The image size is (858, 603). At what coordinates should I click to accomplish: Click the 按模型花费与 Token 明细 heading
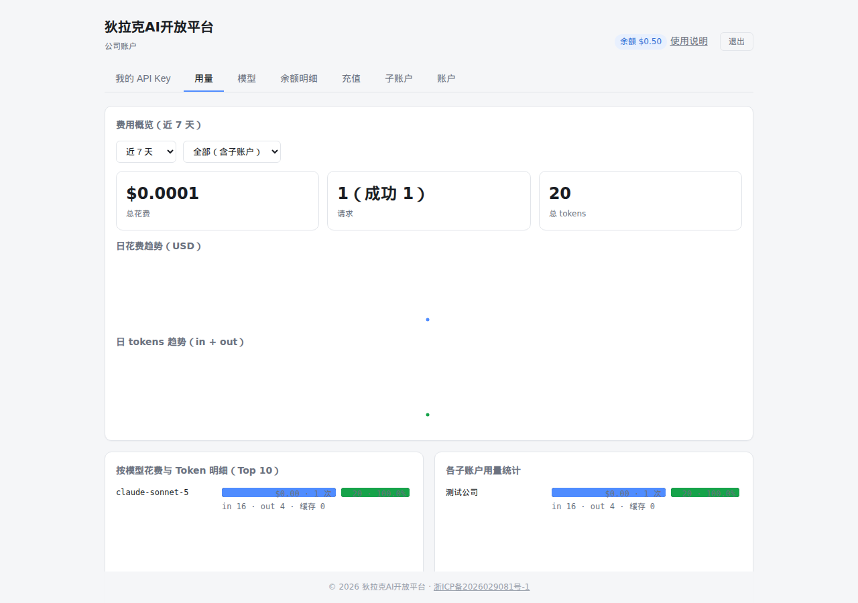[x=198, y=470]
